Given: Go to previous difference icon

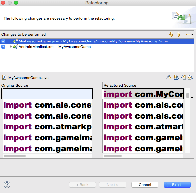Looking at the screenshot, I should click(176, 77).
